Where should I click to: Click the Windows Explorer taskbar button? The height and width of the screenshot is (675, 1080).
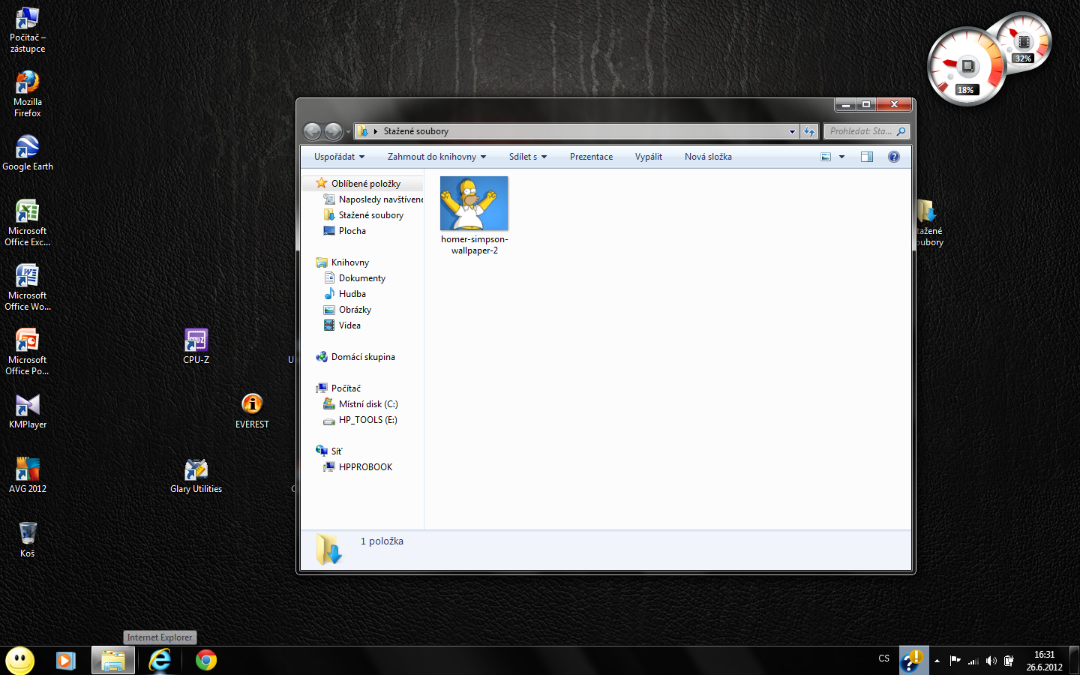coord(113,660)
